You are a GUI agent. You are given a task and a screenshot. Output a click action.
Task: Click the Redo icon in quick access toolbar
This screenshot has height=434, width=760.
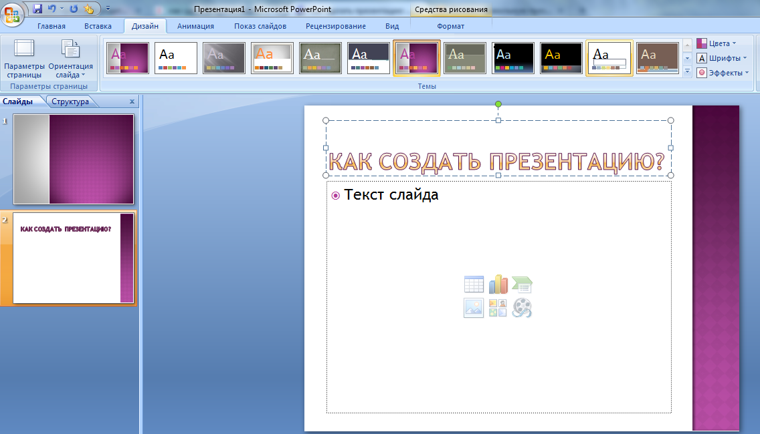coord(74,9)
